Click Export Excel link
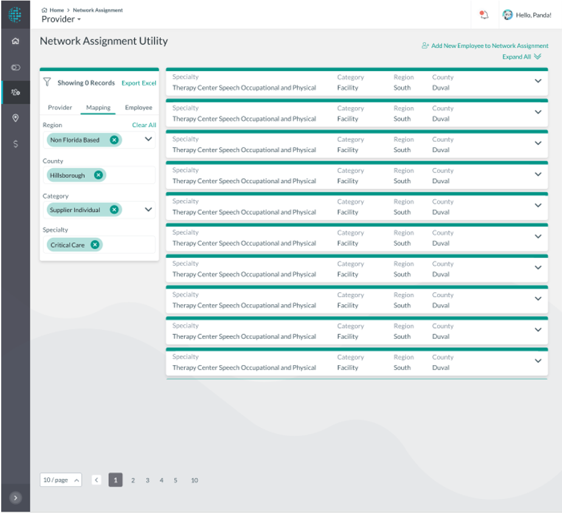The width and height of the screenshot is (562, 513). (139, 83)
